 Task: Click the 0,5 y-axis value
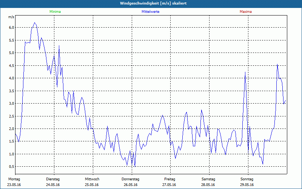(12, 166)
